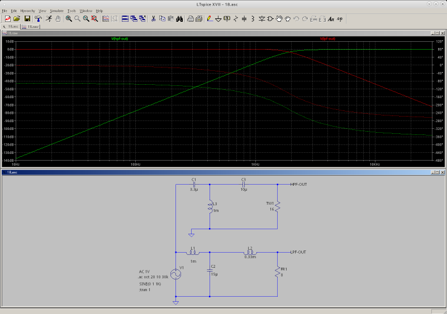
Task: Click the V(hpf-out) trace label
Action: click(x=120, y=38)
